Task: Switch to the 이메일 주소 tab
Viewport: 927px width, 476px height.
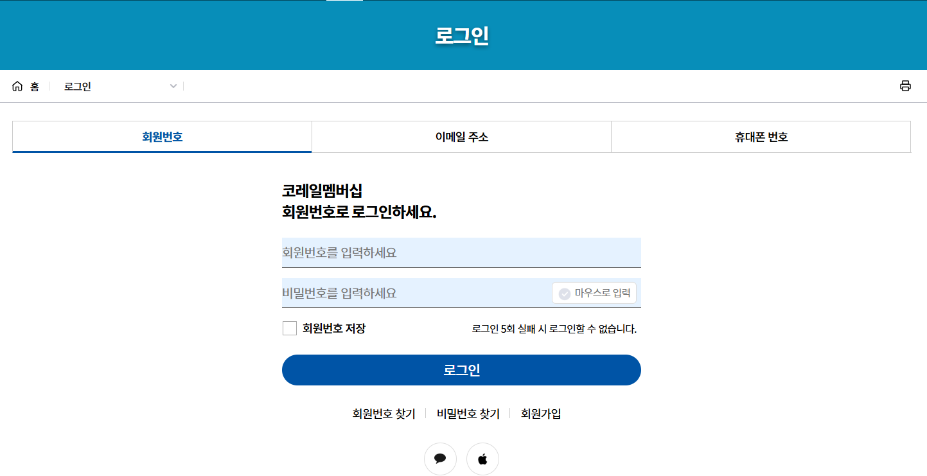Action: [x=461, y=137]
